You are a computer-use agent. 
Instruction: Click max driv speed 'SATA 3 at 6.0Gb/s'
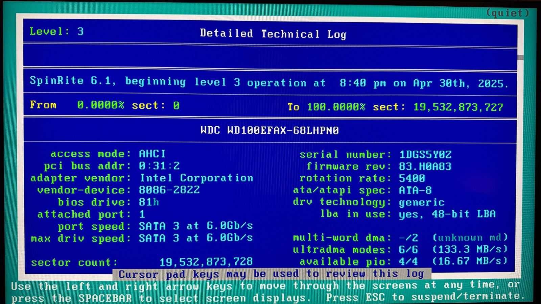coord(196,238)
